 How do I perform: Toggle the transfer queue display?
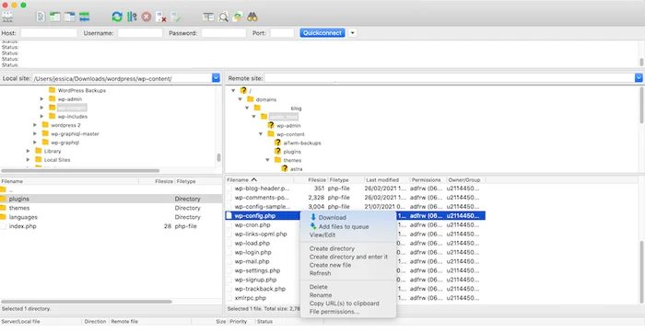click(85, 17)
